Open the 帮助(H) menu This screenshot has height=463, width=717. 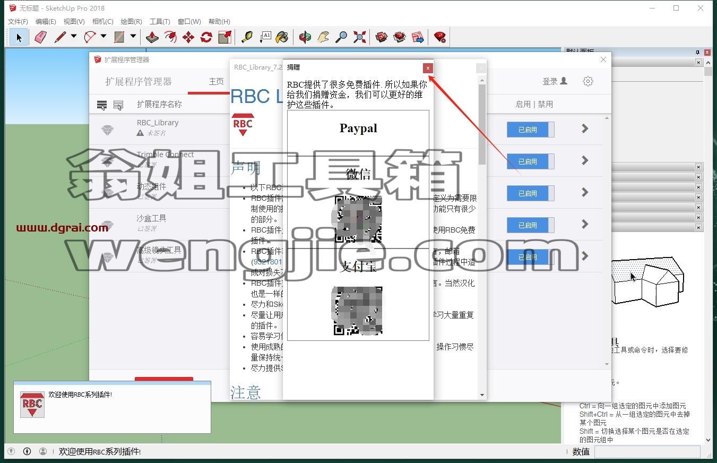[219, 21]
